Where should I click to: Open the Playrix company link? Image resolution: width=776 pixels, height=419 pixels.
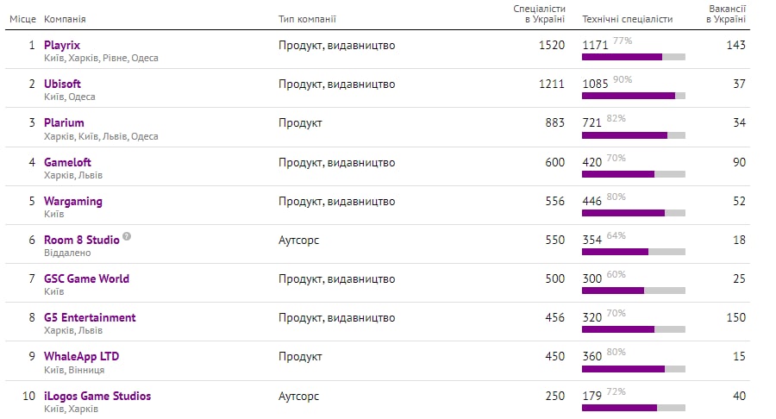(62, 45)
